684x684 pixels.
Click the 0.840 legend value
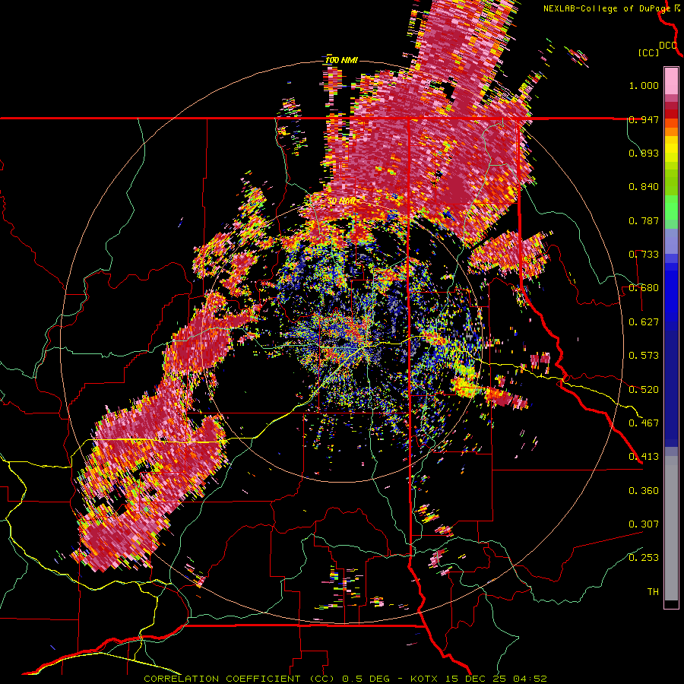point(644,187)
